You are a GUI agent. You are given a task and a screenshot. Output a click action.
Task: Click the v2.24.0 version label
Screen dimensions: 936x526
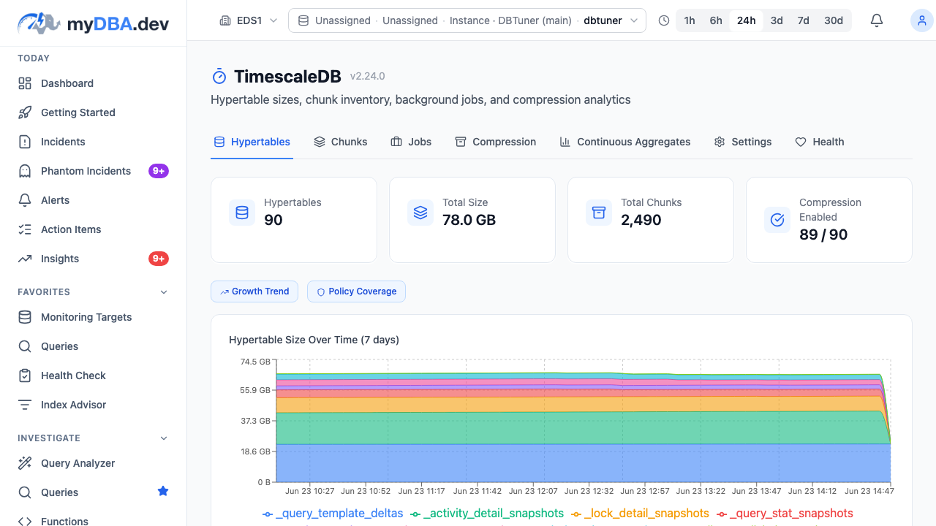pos(367,76)
